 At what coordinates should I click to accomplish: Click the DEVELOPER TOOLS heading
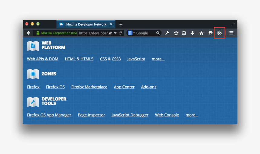pyautogui.click(x=54, y=101)
